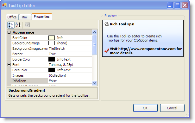
Task: Click the property grid scroll down arrow
Action: 95,83
